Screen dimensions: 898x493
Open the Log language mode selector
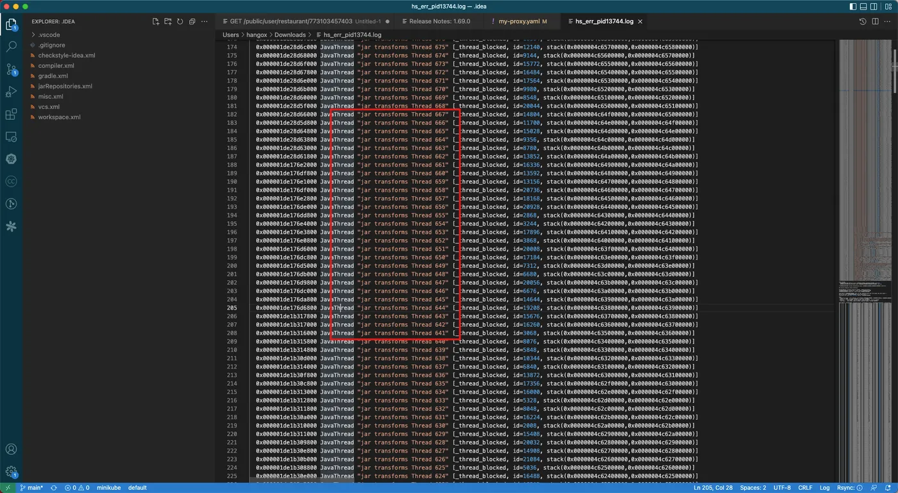825,488
